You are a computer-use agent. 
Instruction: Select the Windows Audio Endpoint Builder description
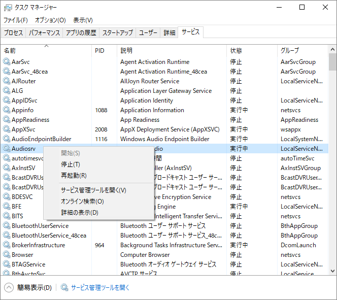pos(164,139)
